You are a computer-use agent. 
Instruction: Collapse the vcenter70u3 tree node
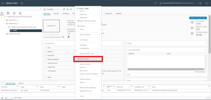click(x=2, y=17)
